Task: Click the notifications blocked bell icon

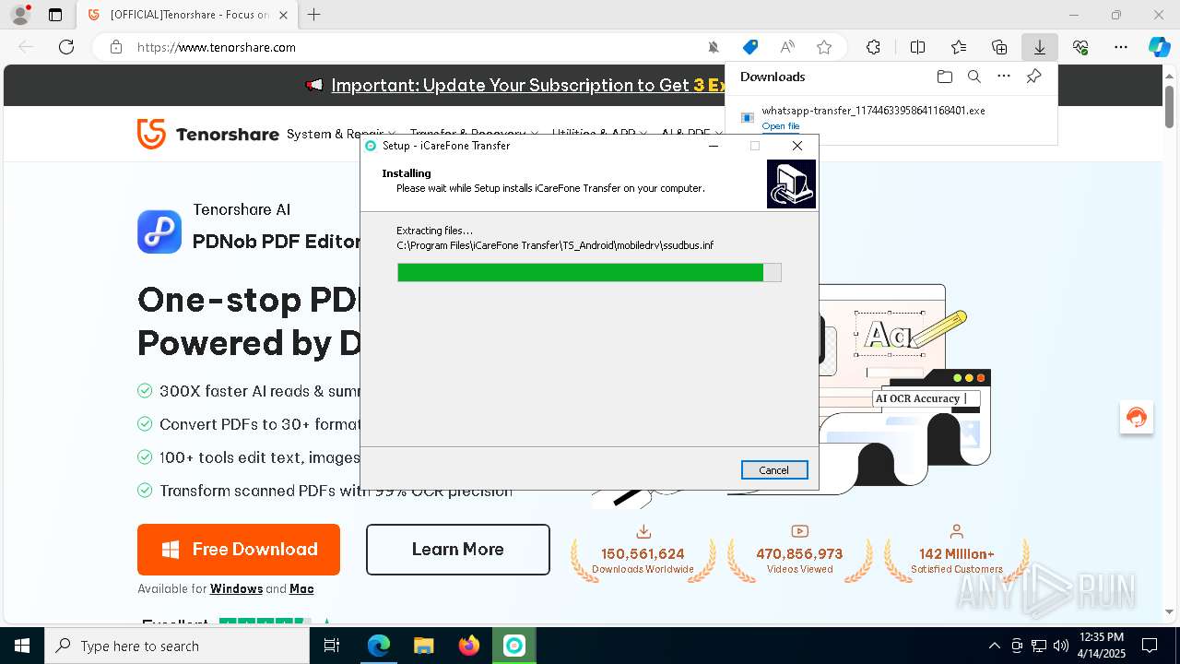Action: click(714, 47)
